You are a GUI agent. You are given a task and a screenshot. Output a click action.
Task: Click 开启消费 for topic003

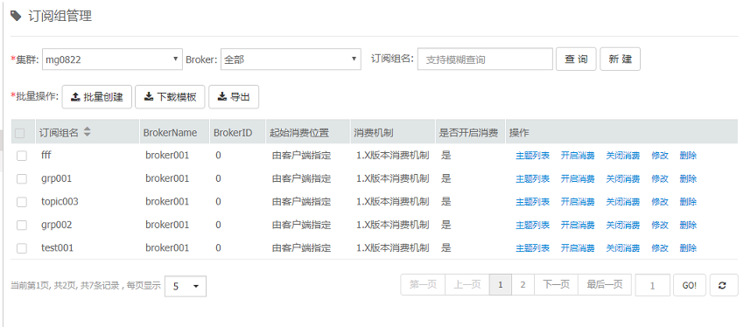(578, 201)
